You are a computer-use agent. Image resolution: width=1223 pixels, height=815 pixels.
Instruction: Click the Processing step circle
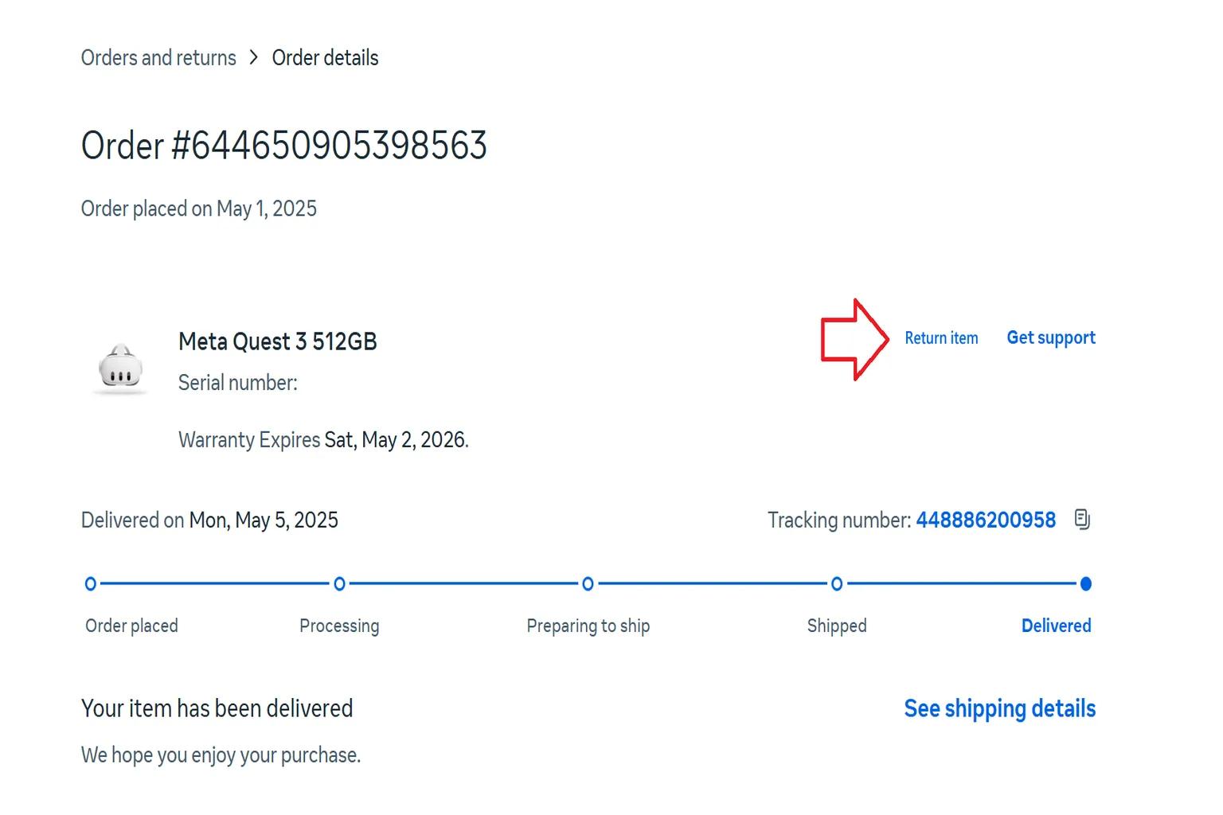[339, 584]
